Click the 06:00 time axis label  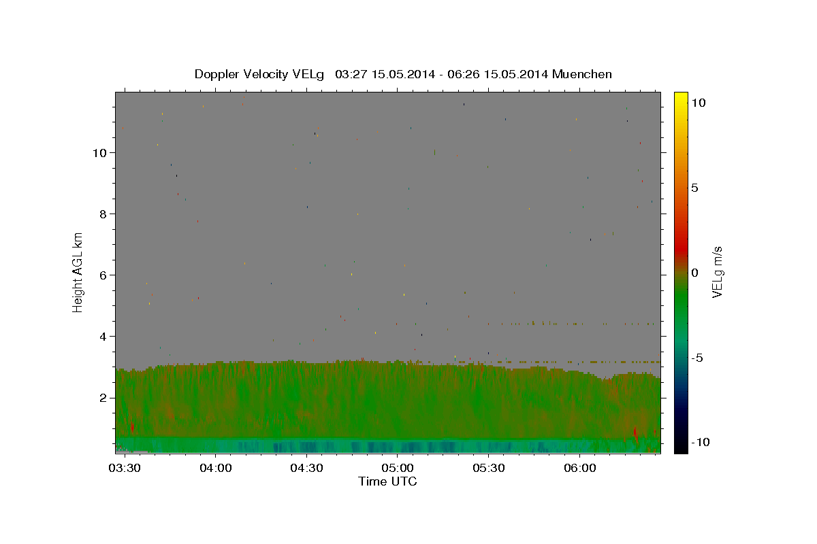579,469
